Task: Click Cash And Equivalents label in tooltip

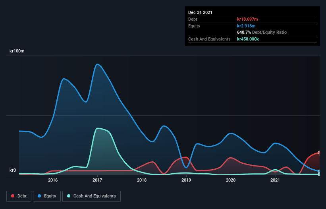Action: coord(209,39)
